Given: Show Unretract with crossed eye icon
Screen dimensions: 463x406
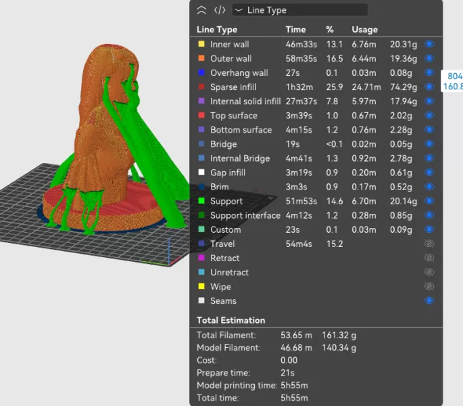Looking at the screenshot, I should click(429, 272).
